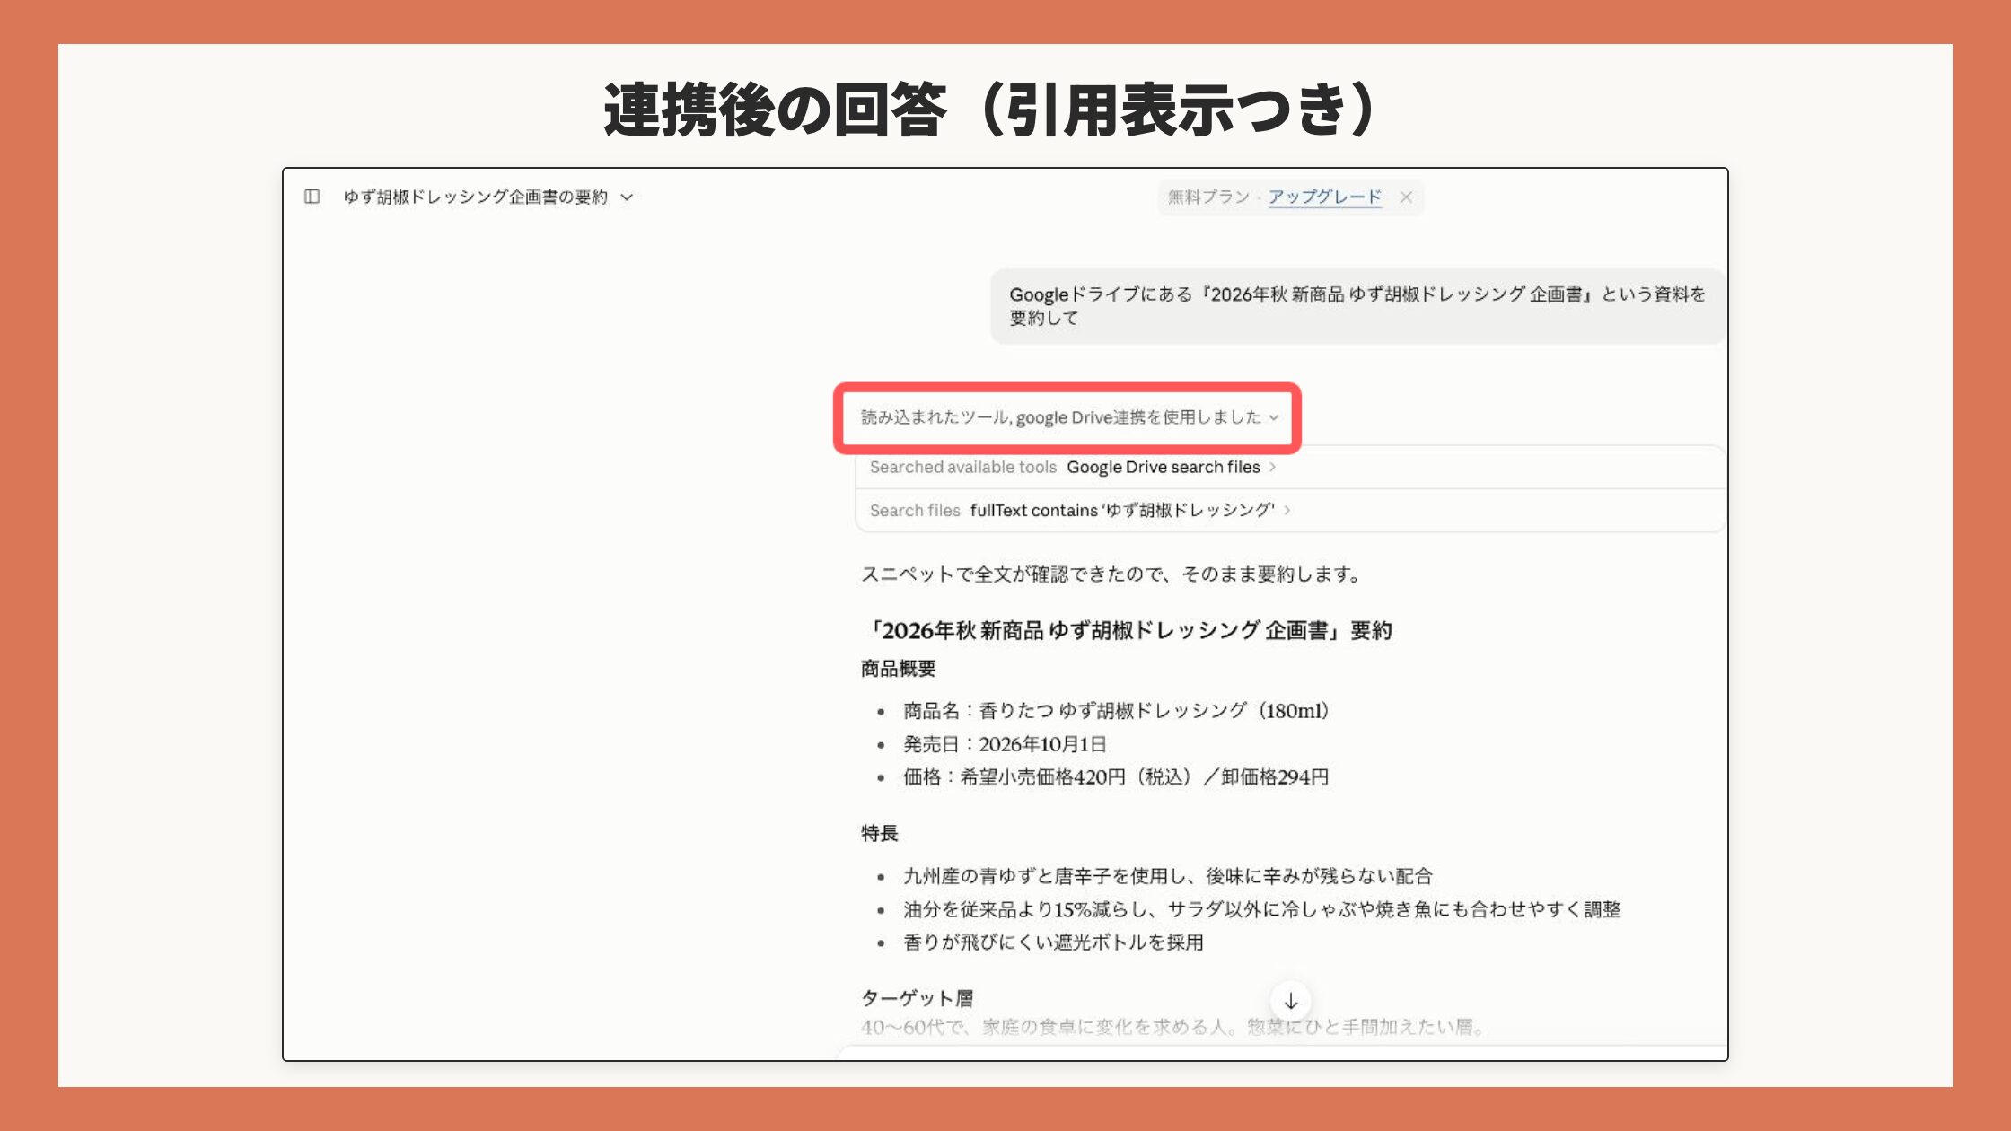The width and height of the screenshot is (2011, 1131).
Task: Click the アップグレード link
Action: [x=1324, y=197]
